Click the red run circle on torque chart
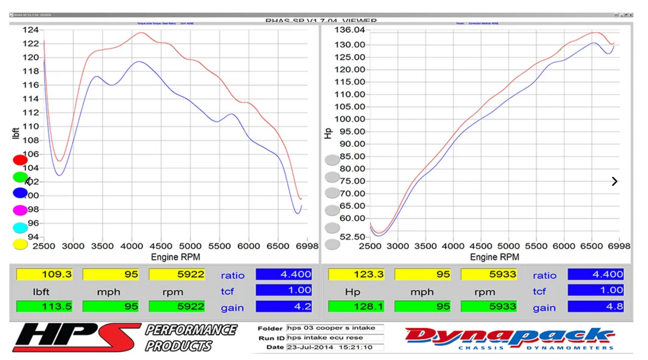The width and height of the screenshot is (648, 360). [x=20, y=160]
